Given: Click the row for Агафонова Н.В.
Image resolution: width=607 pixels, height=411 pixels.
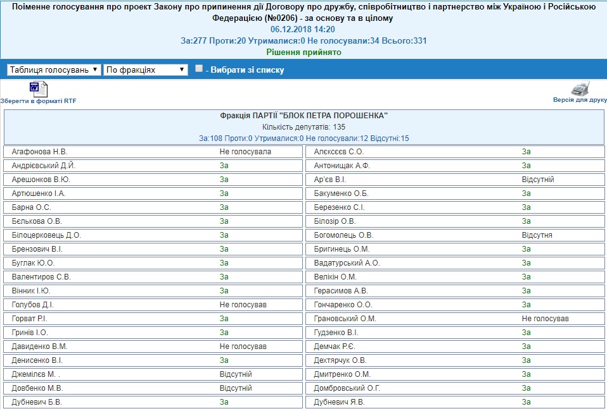Looking at the screenshot, I should (x=39, y=152).
